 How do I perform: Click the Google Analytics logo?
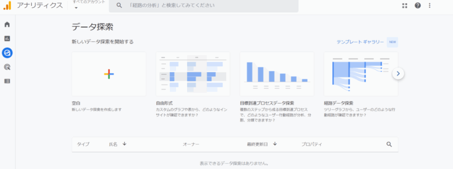[x=7, y=5]
